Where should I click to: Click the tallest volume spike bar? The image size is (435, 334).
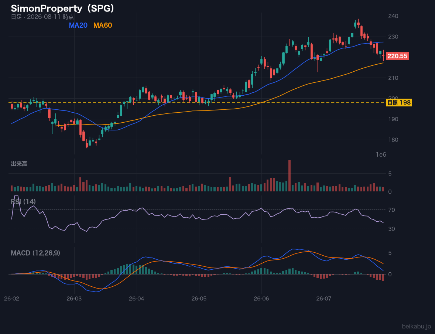290,176
